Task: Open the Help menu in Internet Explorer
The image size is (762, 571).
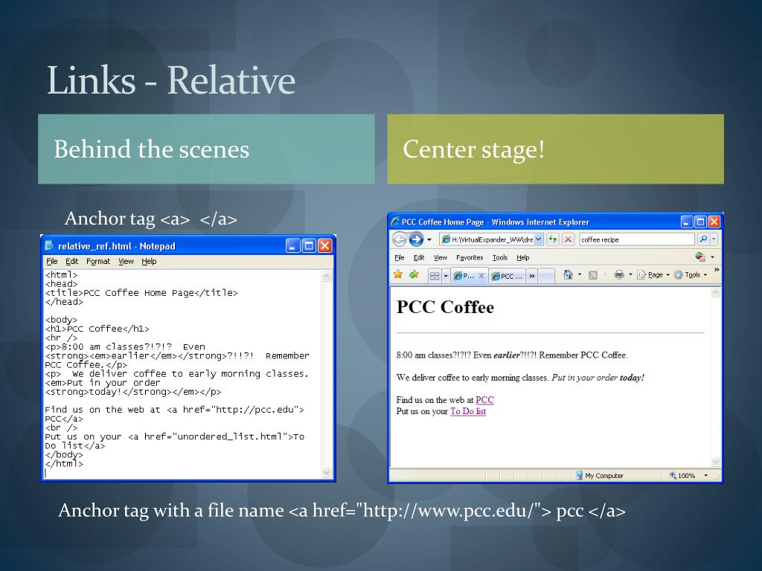Action: pyautogui.click(x=523, y=258)
